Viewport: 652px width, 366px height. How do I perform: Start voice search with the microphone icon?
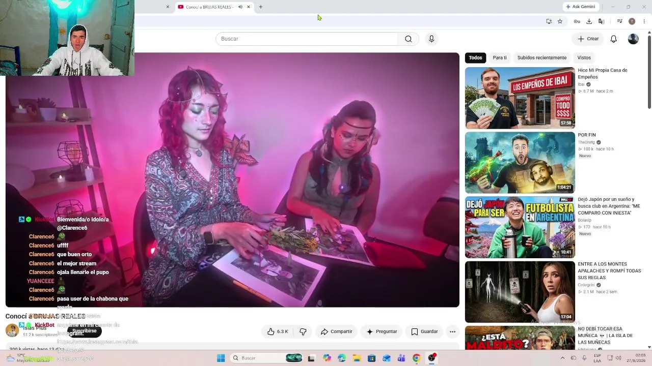tap(431, 39)
